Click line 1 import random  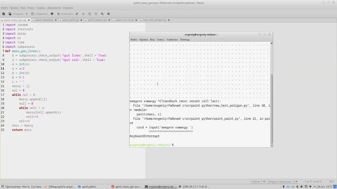16,25
